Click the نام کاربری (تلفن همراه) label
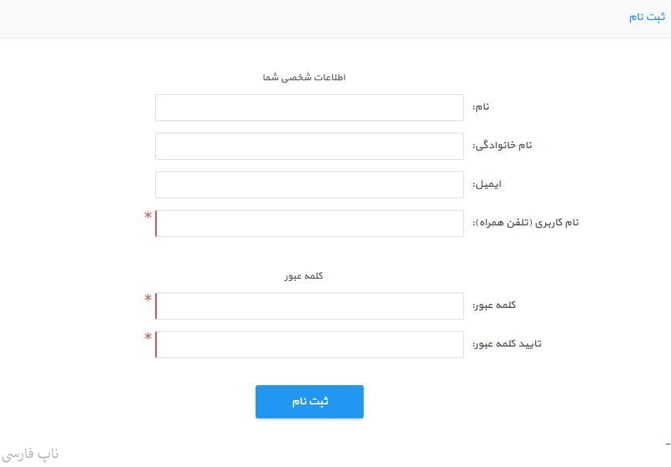This screenshot has width=671, height=467. tap(525, 223)
